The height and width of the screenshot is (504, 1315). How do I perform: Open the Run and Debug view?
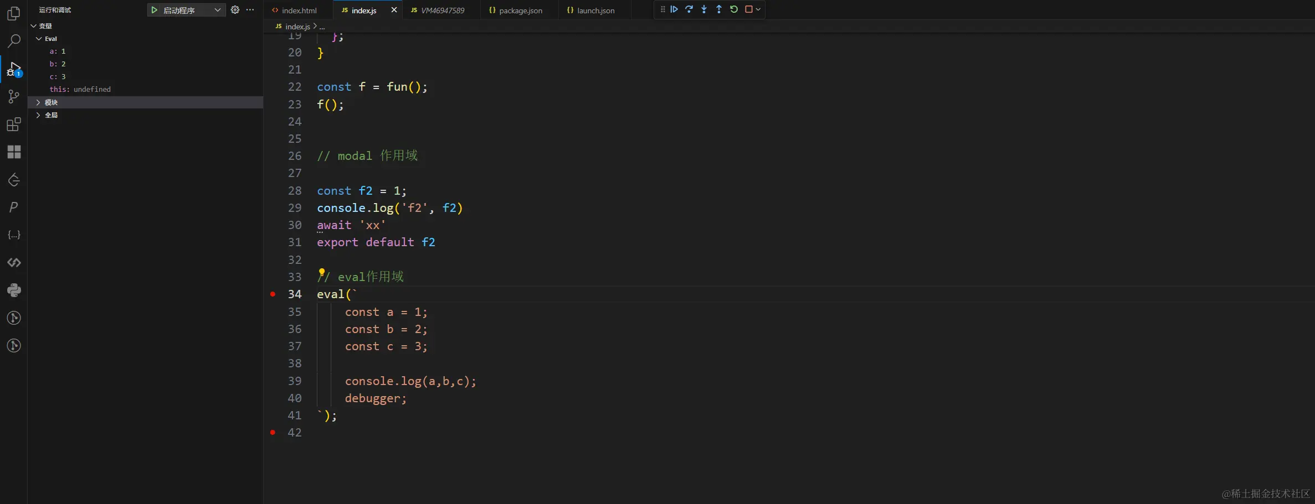click(x=14, y=69)
